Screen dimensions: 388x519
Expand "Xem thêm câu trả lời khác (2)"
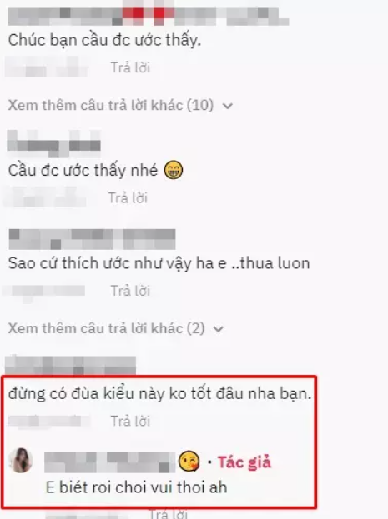116,329
